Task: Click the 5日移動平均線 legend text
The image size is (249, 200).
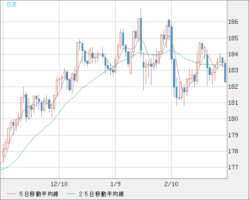Action: (x=39, y=194)
